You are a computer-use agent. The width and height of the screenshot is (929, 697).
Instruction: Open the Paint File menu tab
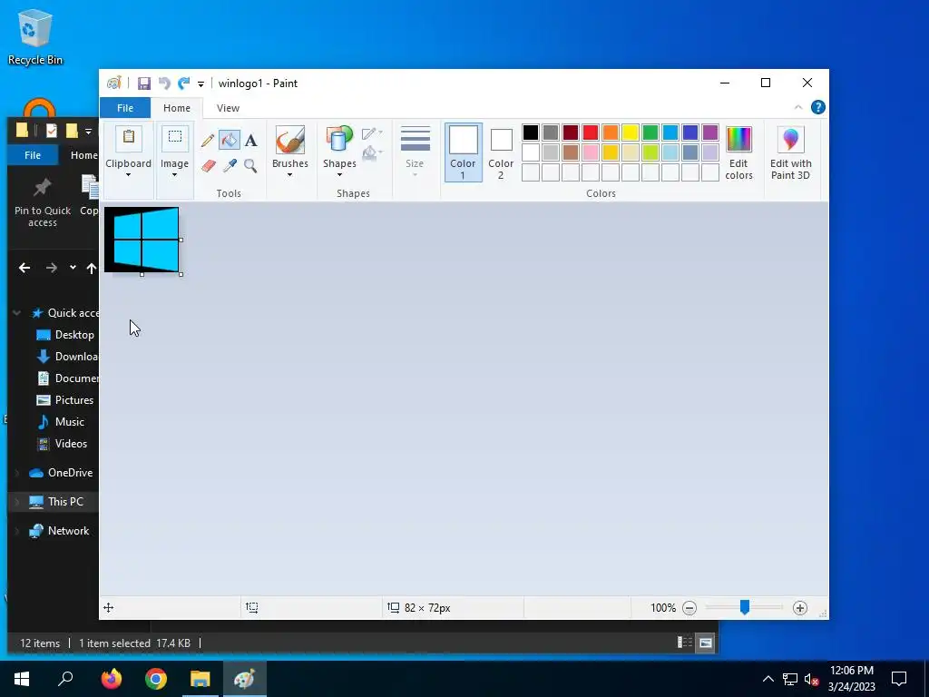click(125, 108)
